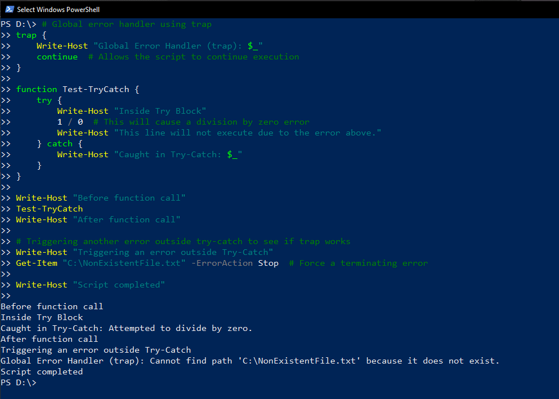The width and height of the screenshot is (559, 399).
Task: Click the 'Script completed' output line
Action: click(x=42, y=372)
